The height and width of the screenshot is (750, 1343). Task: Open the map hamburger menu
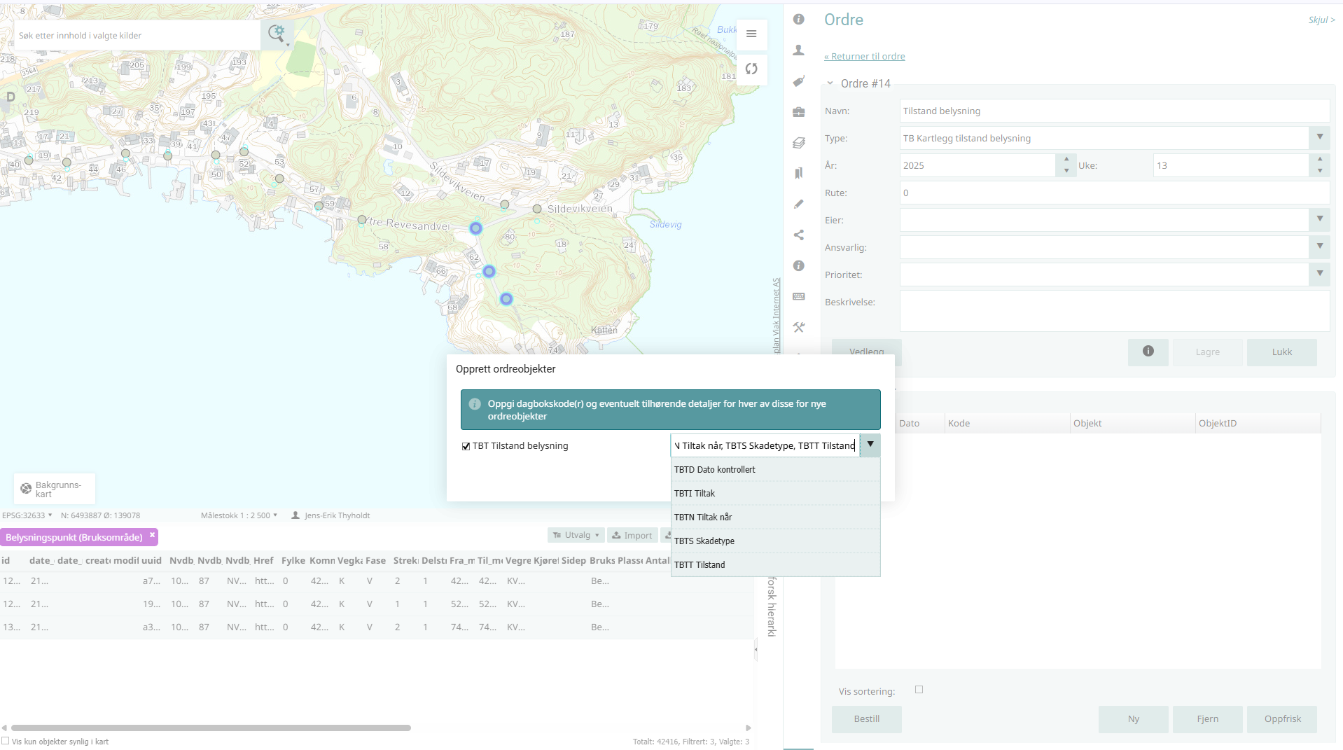point(751,34)
